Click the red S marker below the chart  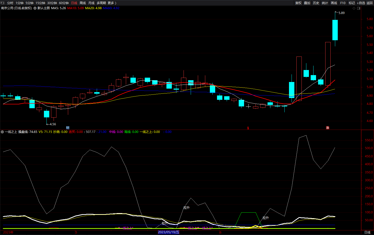[x=248, y=128]
